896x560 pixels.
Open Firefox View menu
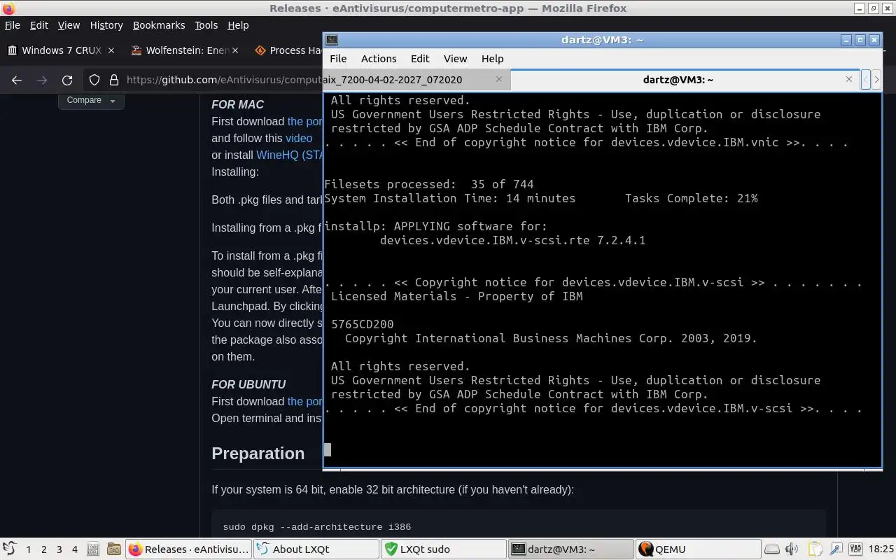tap(69, 25)
